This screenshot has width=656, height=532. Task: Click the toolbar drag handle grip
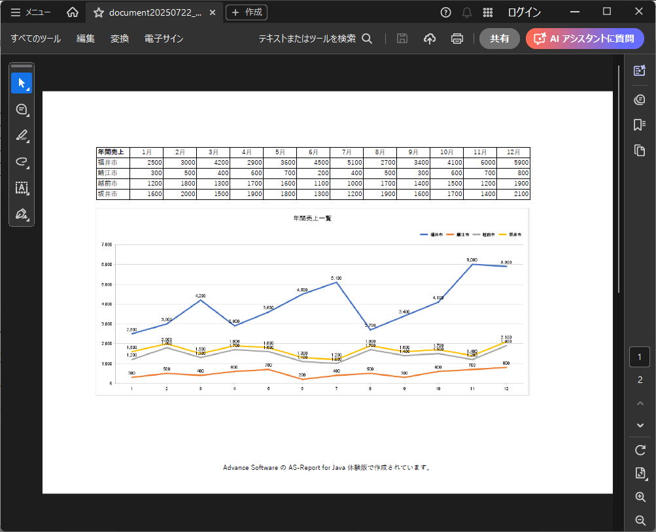point(22,66)
